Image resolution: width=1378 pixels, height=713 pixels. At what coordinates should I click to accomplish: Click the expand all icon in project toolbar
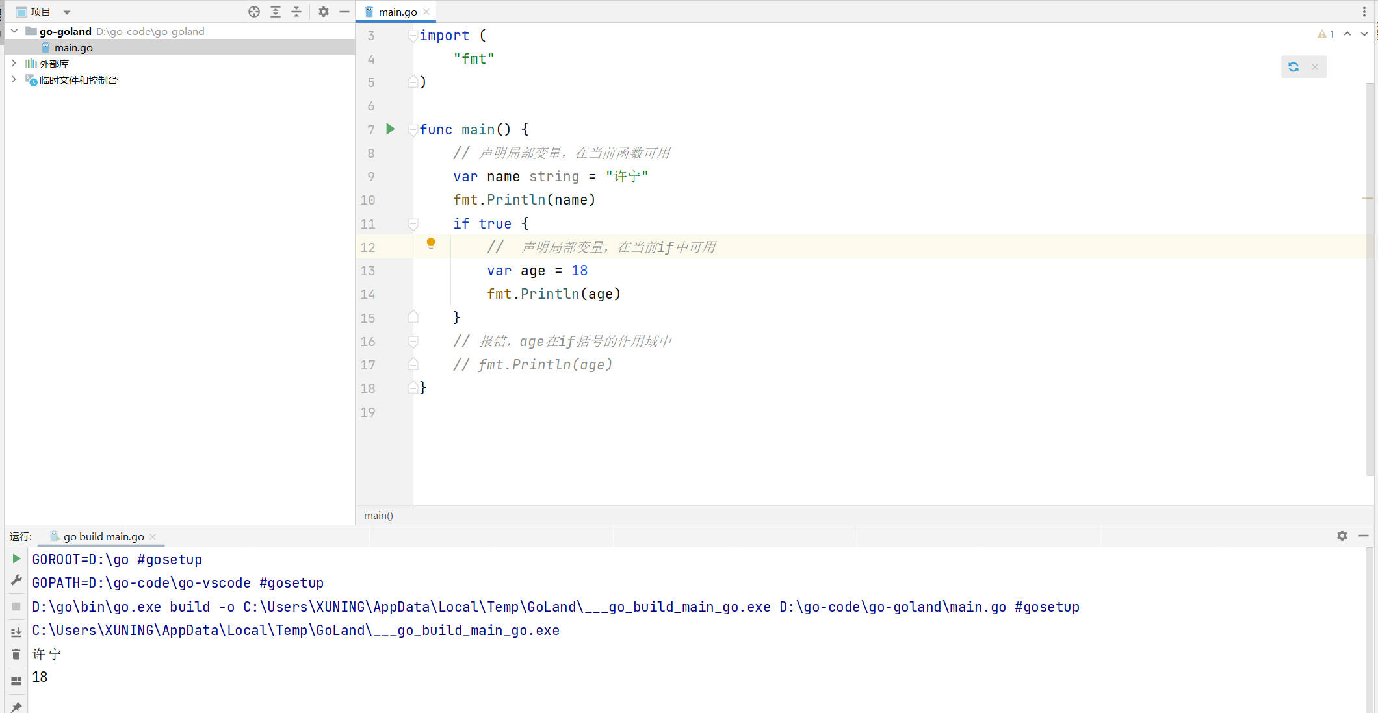tap(276, 12)
